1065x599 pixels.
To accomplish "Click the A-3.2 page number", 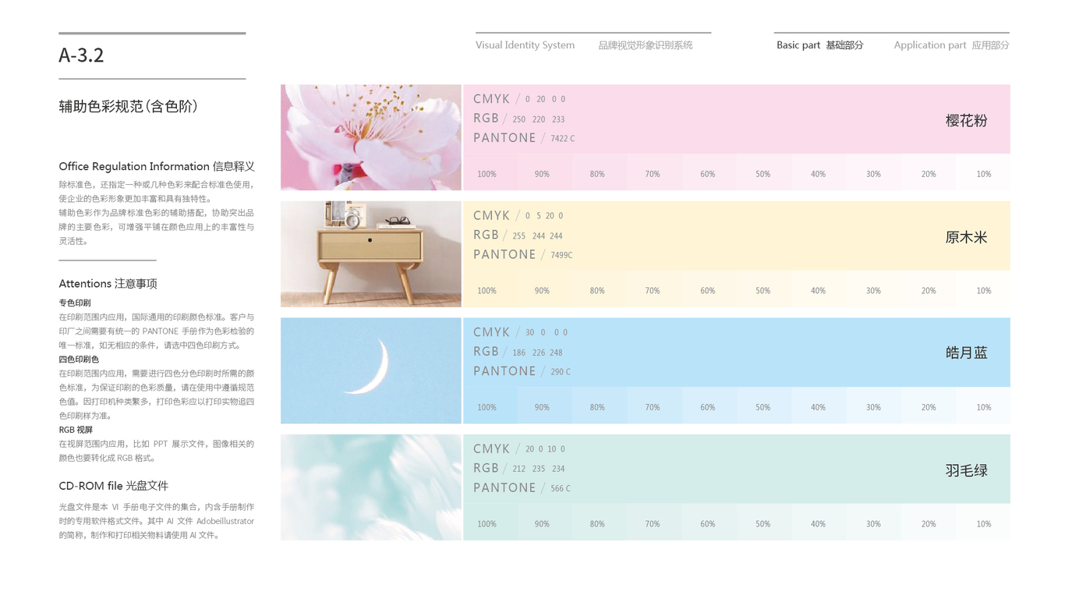I will (x=81, y=55).
